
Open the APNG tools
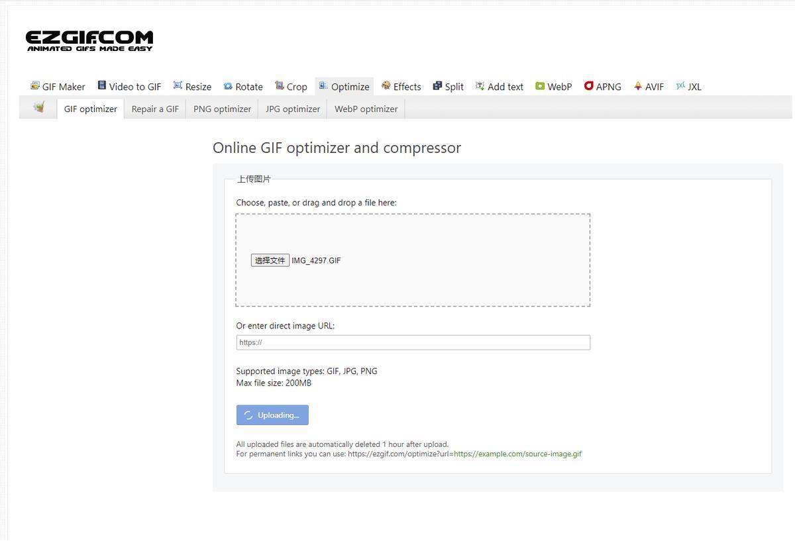point(602,87)
